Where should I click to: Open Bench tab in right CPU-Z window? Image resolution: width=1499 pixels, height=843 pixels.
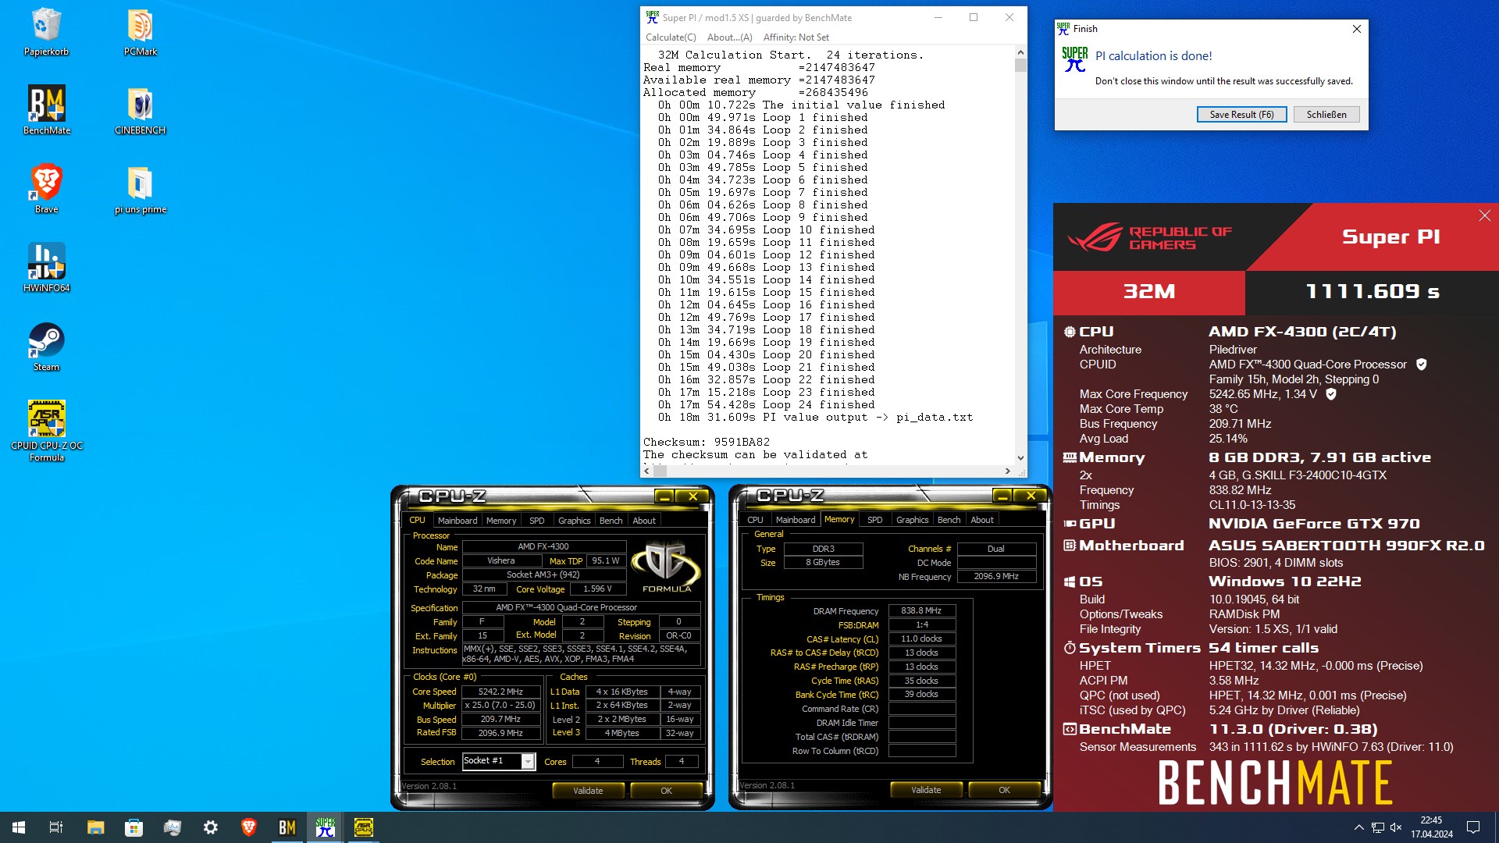[949, 520]
